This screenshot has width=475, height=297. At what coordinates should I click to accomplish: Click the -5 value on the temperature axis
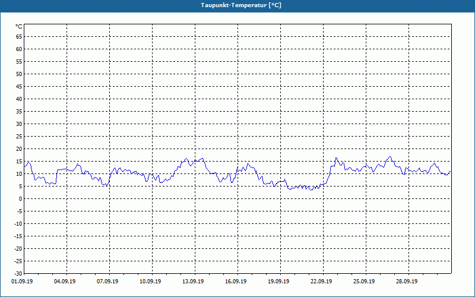20,211
